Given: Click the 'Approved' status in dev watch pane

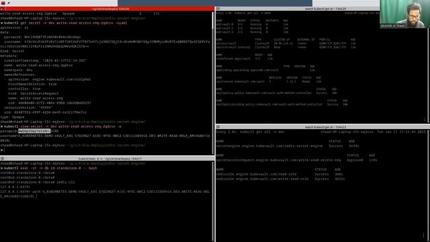Looking at the screenshot, I should (x=355, y=160).
